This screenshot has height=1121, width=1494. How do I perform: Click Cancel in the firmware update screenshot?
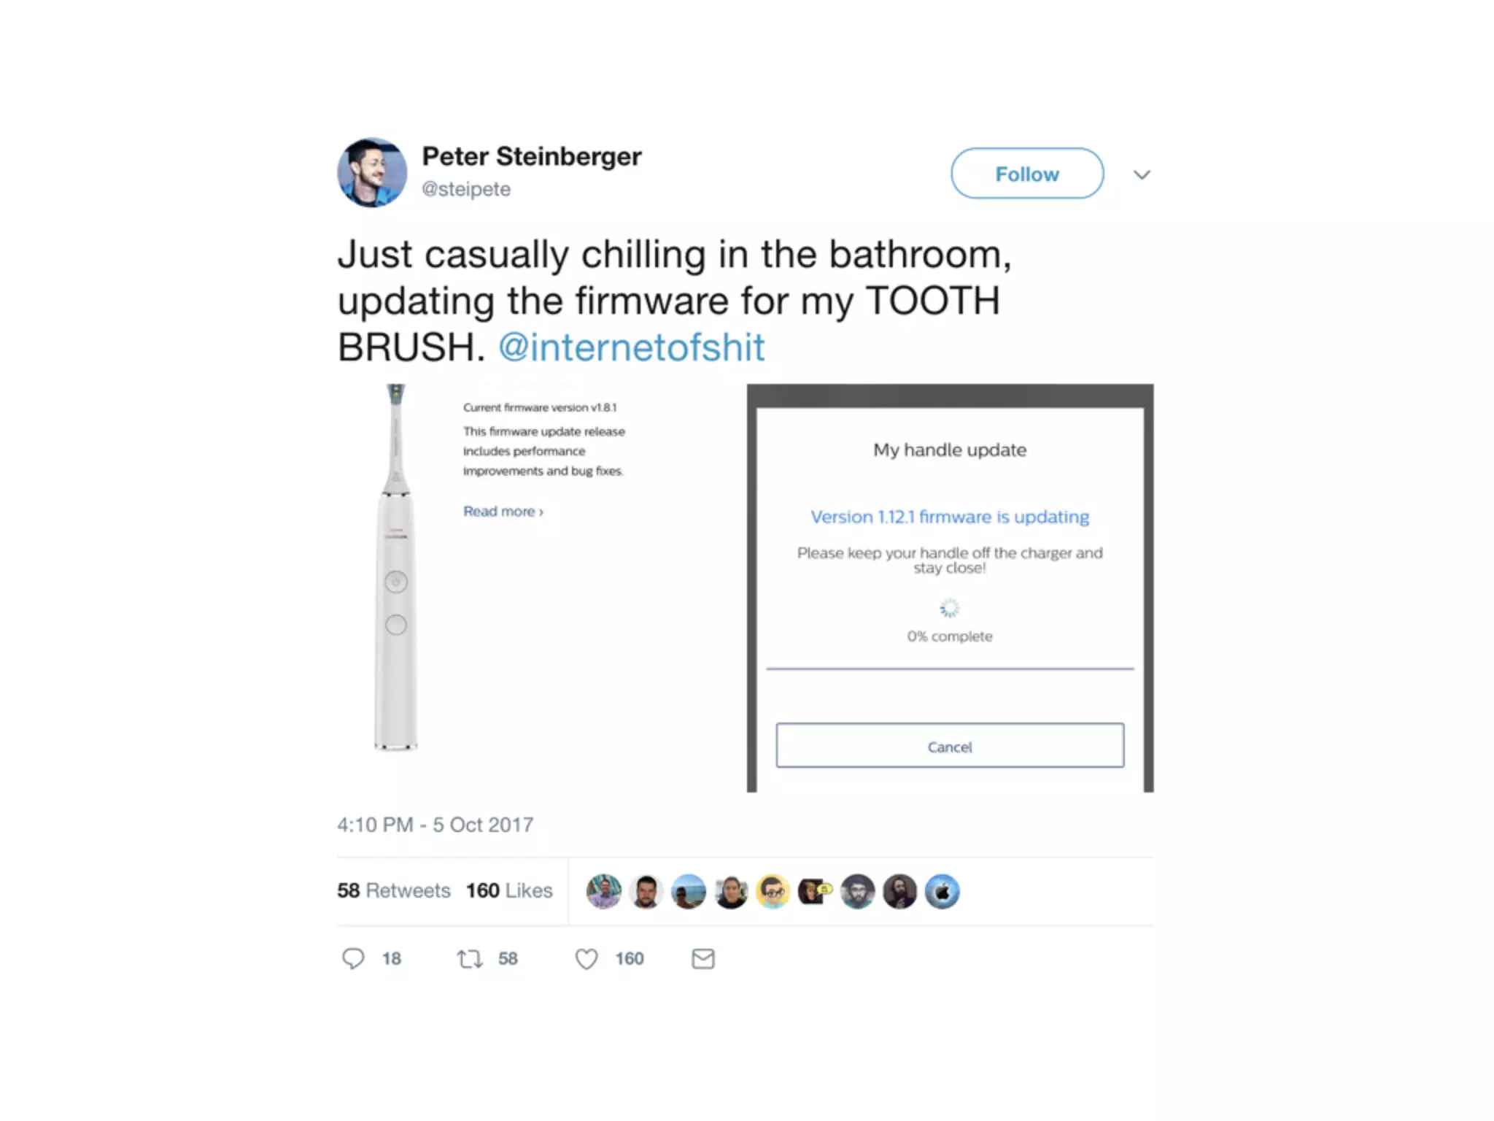point(951,745)
